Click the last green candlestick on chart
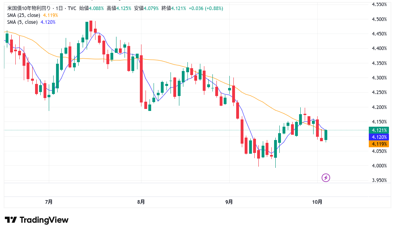Image resolution: width=395 pixels, height=232 pixels. 326,135
